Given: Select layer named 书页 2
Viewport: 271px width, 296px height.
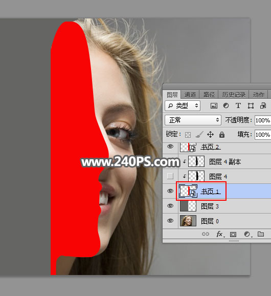Looking at the screenshot, I should click(210, 147).
